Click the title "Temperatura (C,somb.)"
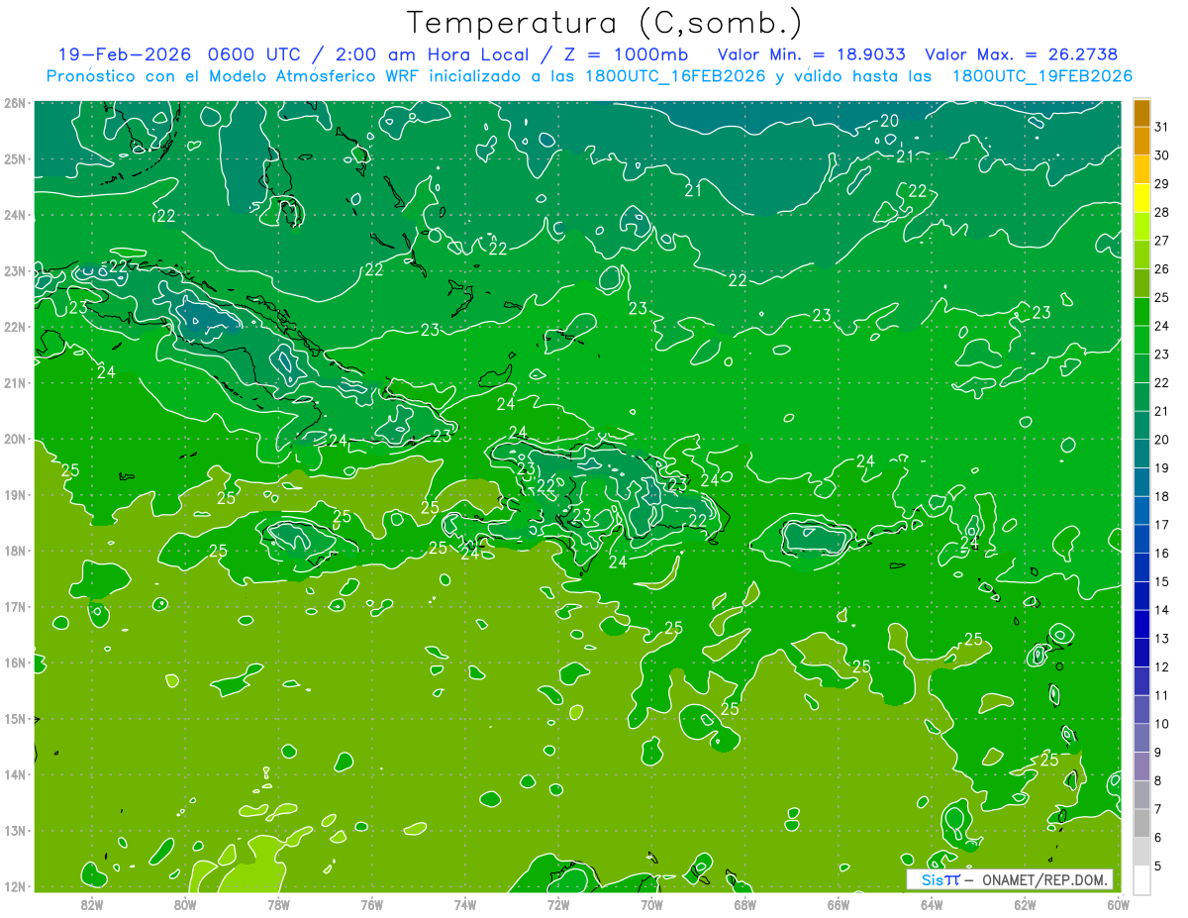Viewport: 1188px width, 918px height. coord(605,23)
